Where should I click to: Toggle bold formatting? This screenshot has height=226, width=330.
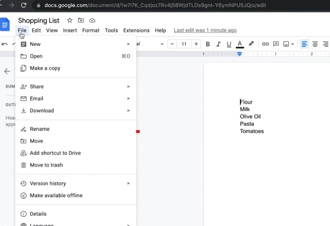point(208,44)
